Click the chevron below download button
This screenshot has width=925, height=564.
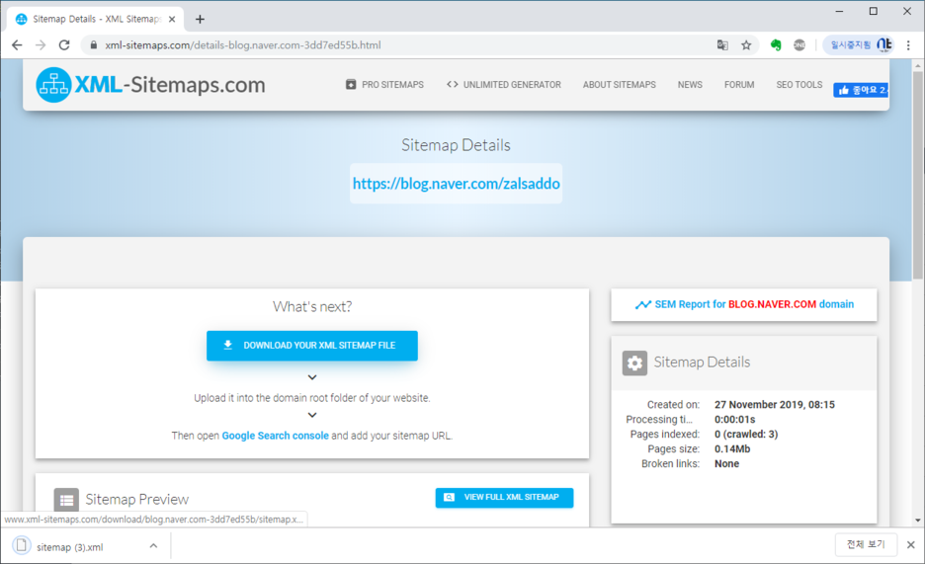coord(312,377)
